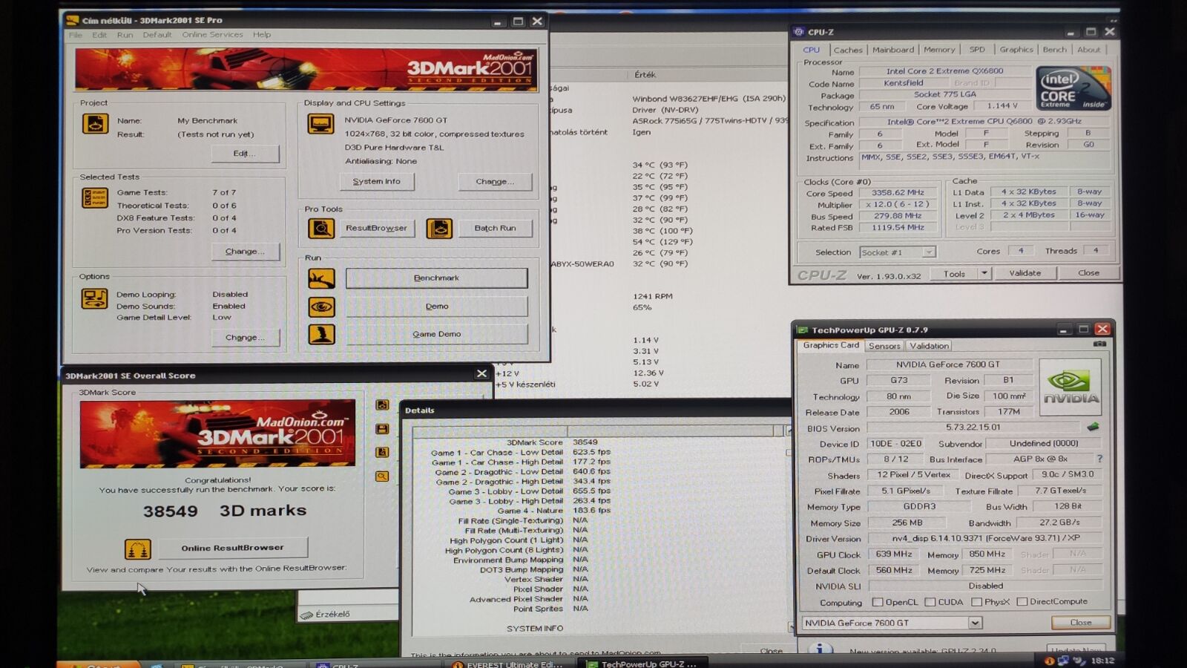Click the BIOS version save icon in GPU-Z
This screenshot has width=1187, height=668.
[1093, 427]
